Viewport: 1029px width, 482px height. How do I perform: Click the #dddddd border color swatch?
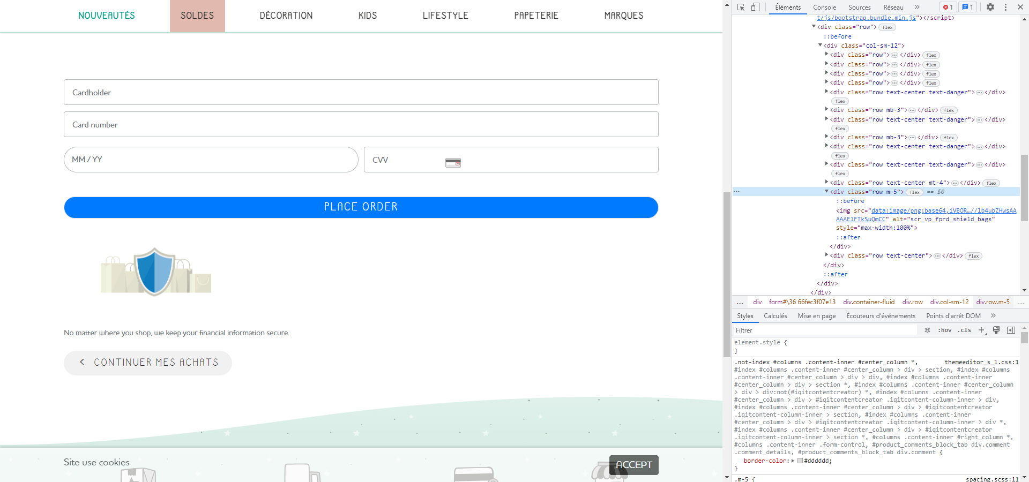pyautogui.click(x=800, y=461)
